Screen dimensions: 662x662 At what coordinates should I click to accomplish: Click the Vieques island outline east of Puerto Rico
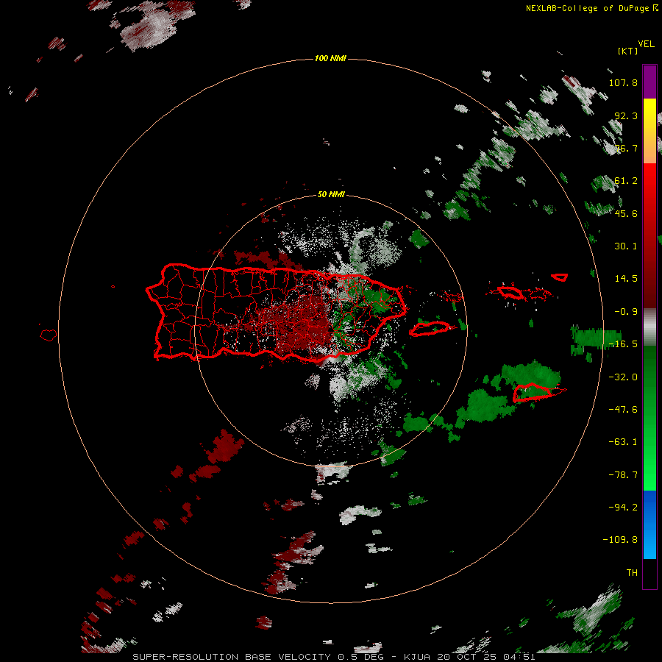point(430,329)
